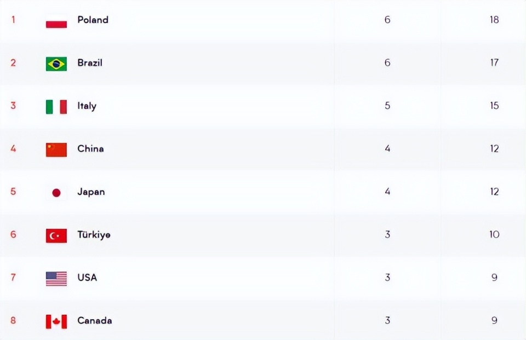Select the Italy team name
526x340 pixels.
[87, 106]
